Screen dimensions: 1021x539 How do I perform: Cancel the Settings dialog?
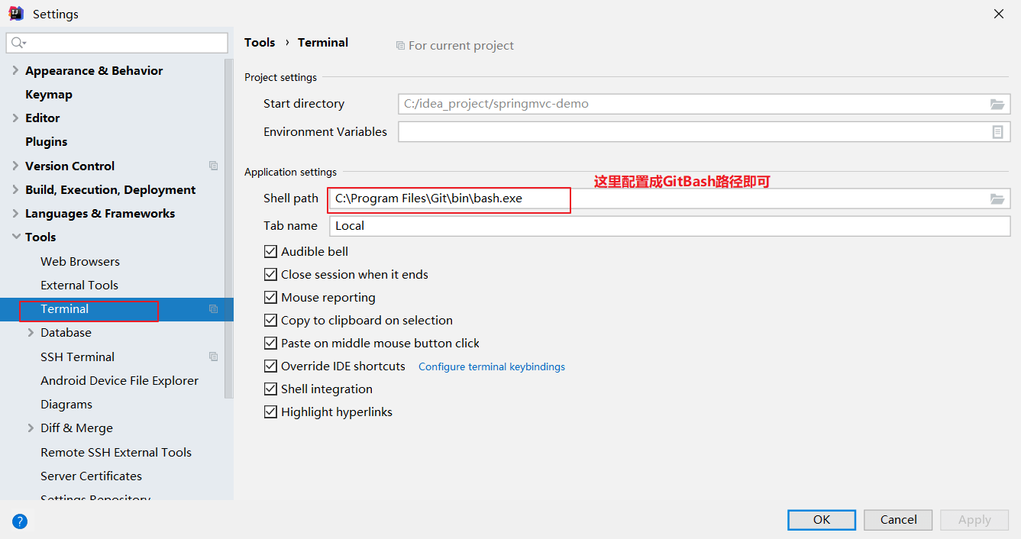898,520
